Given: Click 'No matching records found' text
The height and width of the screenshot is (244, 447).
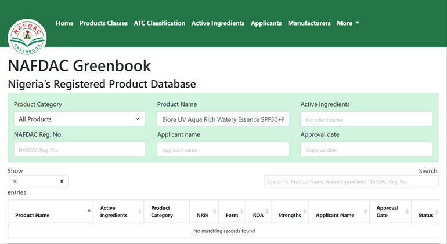Looking at the screenshot, I should (x=224, y=231).
